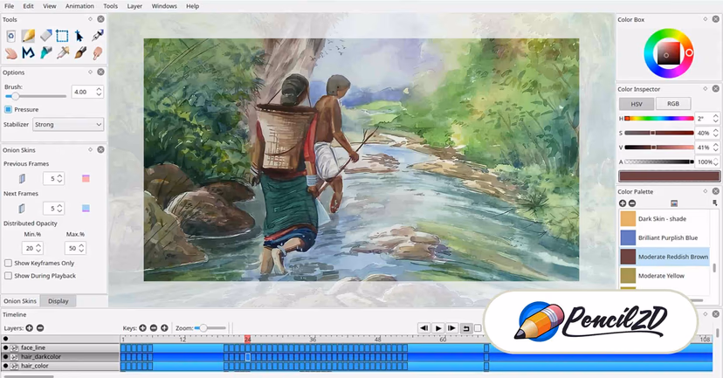This screenshot has height=378, width=723.
Task: Toggle the loop playback button
Action: coord(465,328)
